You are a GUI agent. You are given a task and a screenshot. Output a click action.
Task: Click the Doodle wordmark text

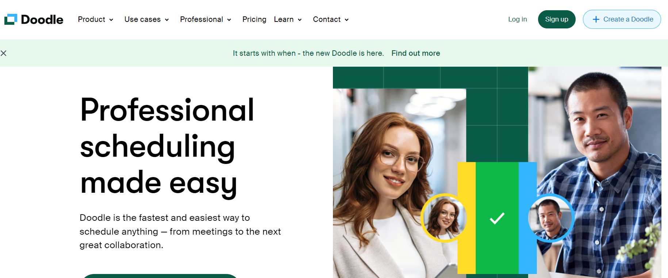(x=42, y=19)
